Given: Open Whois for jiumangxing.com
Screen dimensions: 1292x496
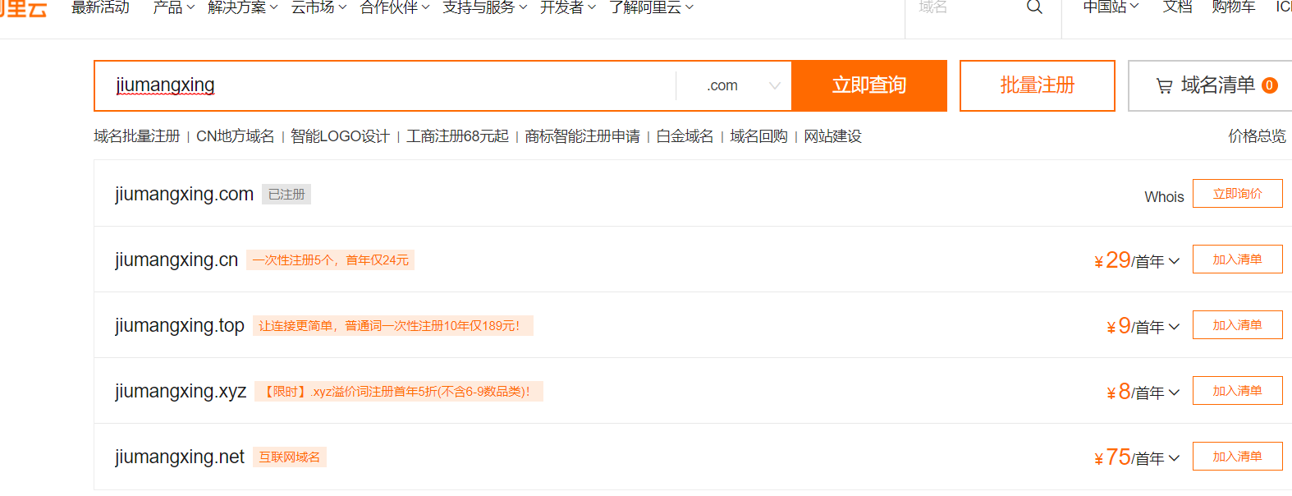Looking at the screenshot, I should (1164, 197).
